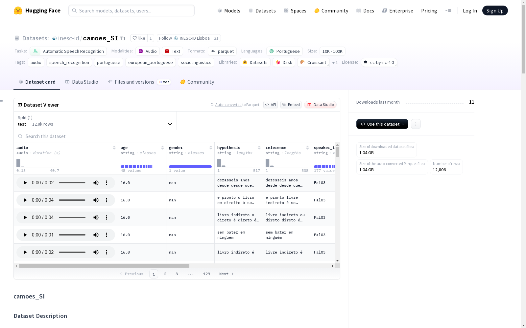Open Data Studio from viewer header

[321, 105]
